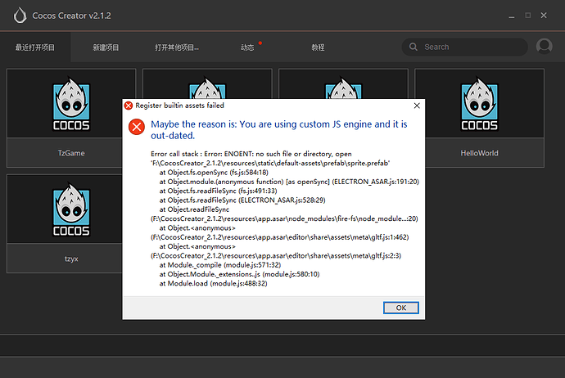Click the sprite.prefab file path line

point(270,163)
